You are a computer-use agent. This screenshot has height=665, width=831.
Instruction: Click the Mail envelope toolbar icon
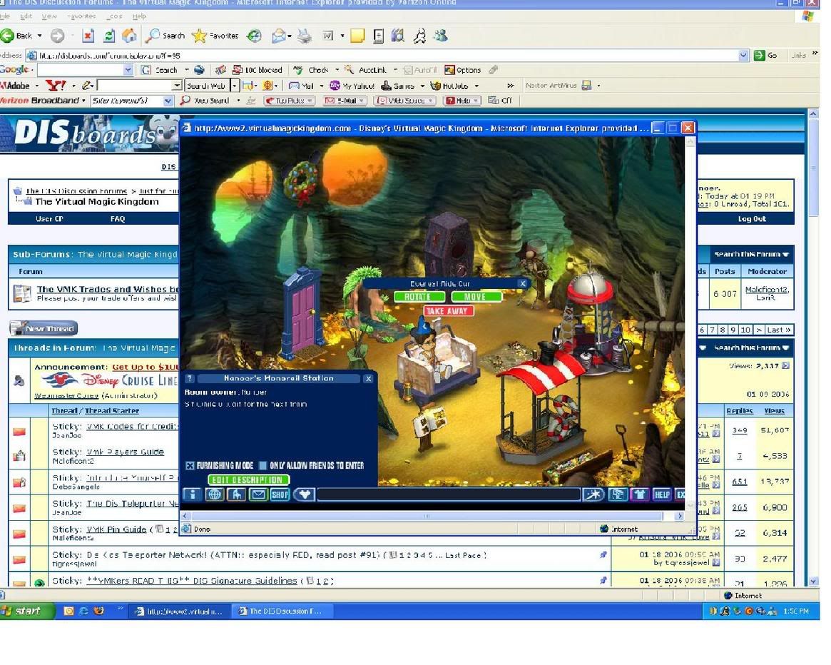tap(278, 36)
